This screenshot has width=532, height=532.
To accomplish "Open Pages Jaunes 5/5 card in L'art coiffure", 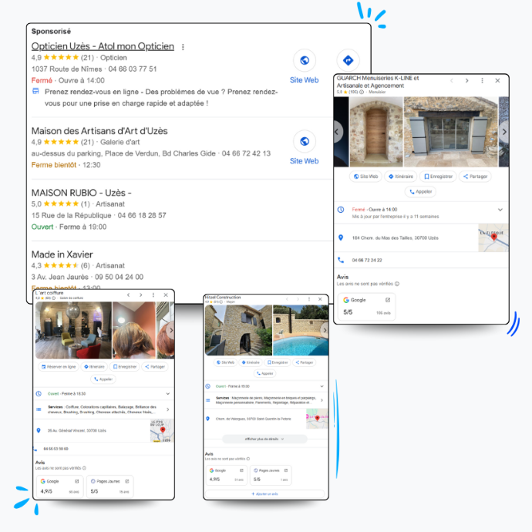I will coord(110,487).
